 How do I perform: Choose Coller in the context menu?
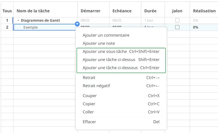(121, 112)
